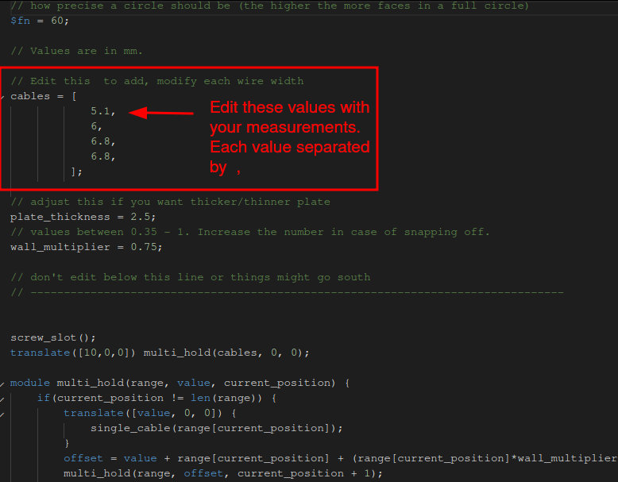
Task: Click the closing bracket of cables array
Action: point(75,172)
